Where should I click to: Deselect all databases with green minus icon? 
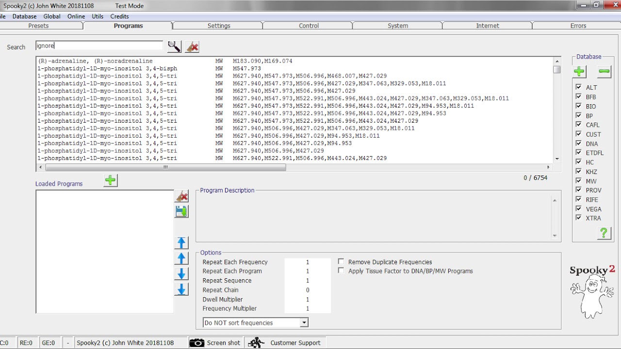[x=604, y=72]
